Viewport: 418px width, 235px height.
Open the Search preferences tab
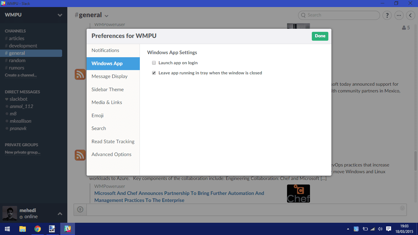click(x=113, y=129)
